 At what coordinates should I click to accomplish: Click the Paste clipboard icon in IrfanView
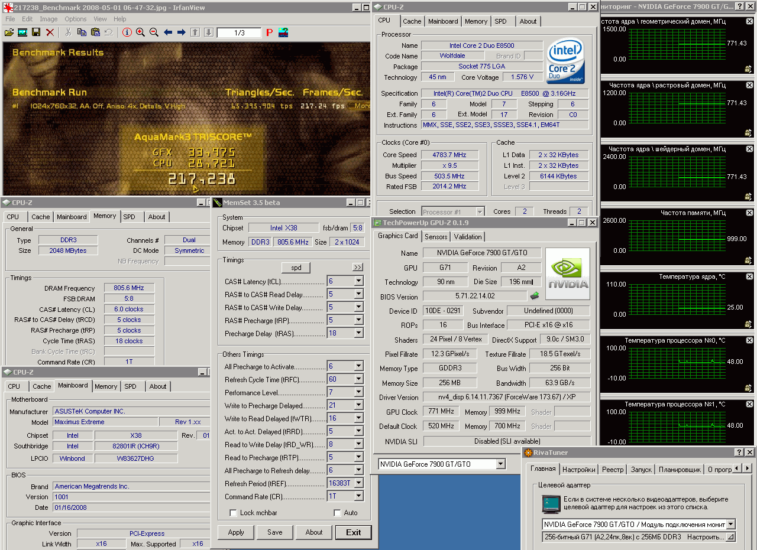pyautogui.click(x=95, y=32)
